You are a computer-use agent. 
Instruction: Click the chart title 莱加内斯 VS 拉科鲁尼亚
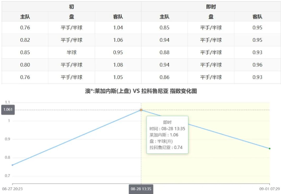pos(141,91)
